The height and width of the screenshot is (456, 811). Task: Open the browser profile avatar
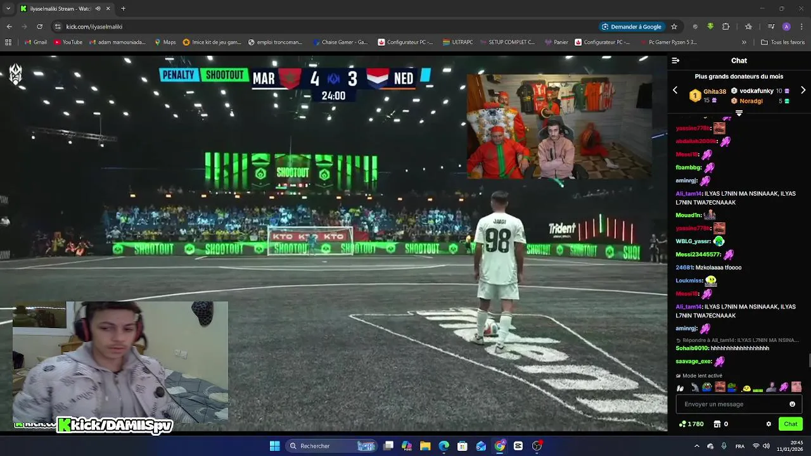pos(786,27)
